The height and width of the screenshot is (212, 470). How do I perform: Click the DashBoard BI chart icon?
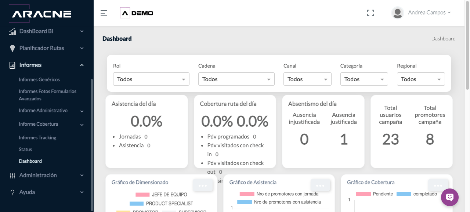tap(12, 32)
